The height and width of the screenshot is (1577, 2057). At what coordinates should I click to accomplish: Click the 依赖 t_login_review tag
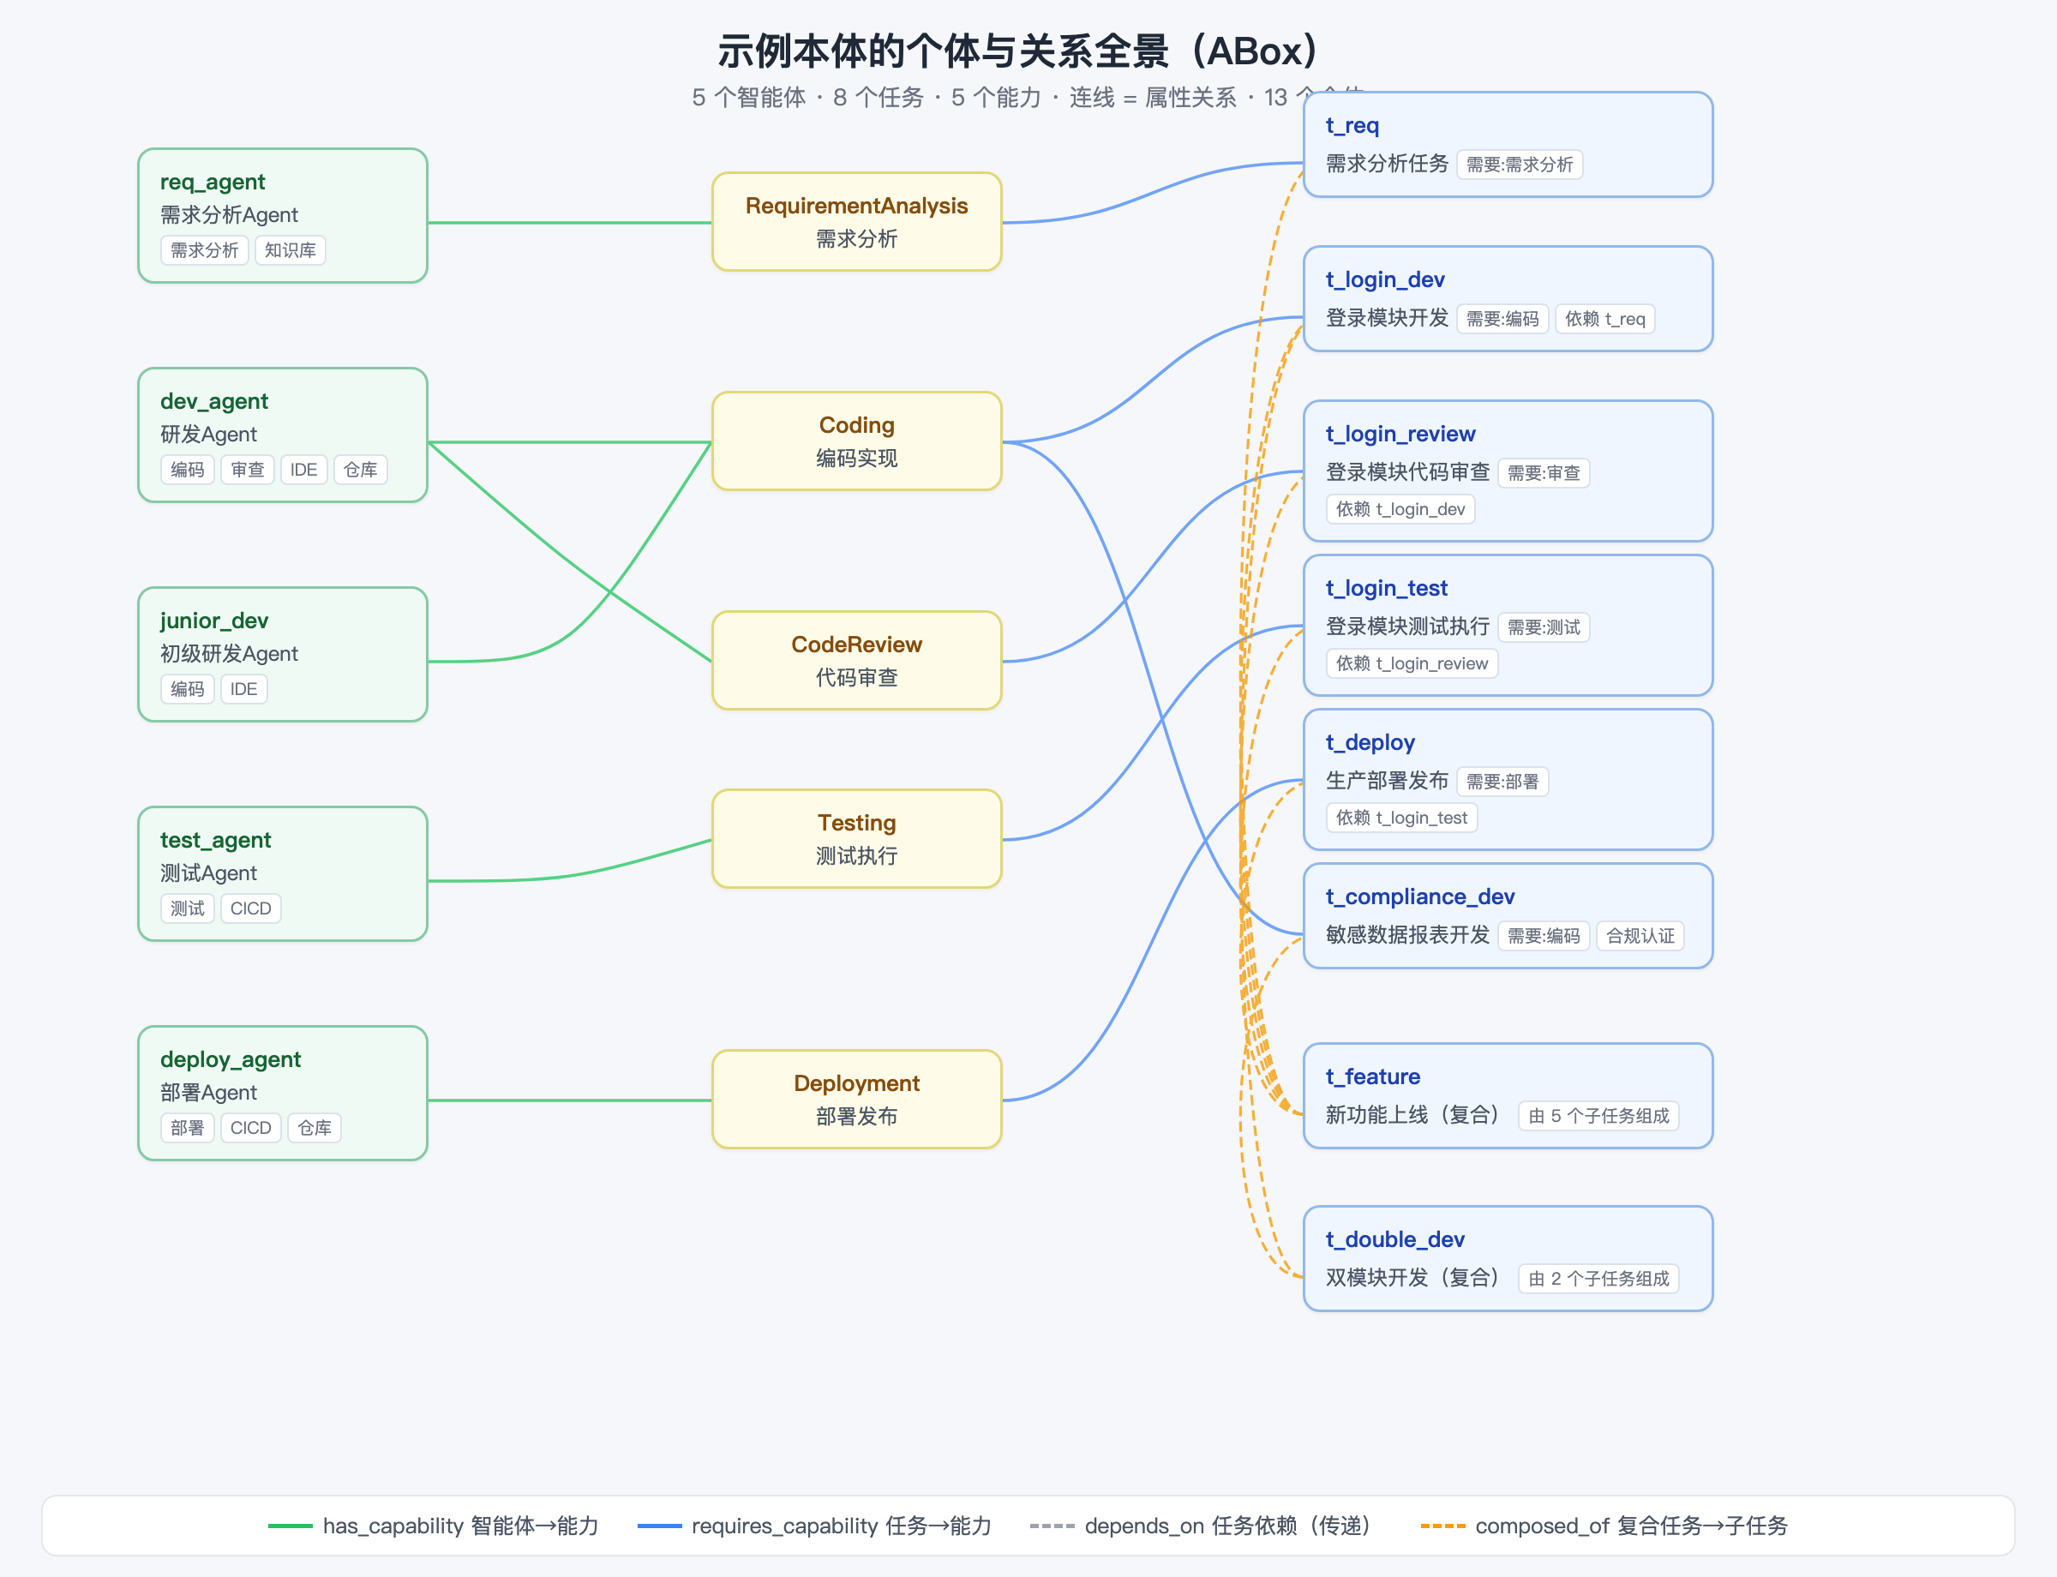pos(1412,663)
